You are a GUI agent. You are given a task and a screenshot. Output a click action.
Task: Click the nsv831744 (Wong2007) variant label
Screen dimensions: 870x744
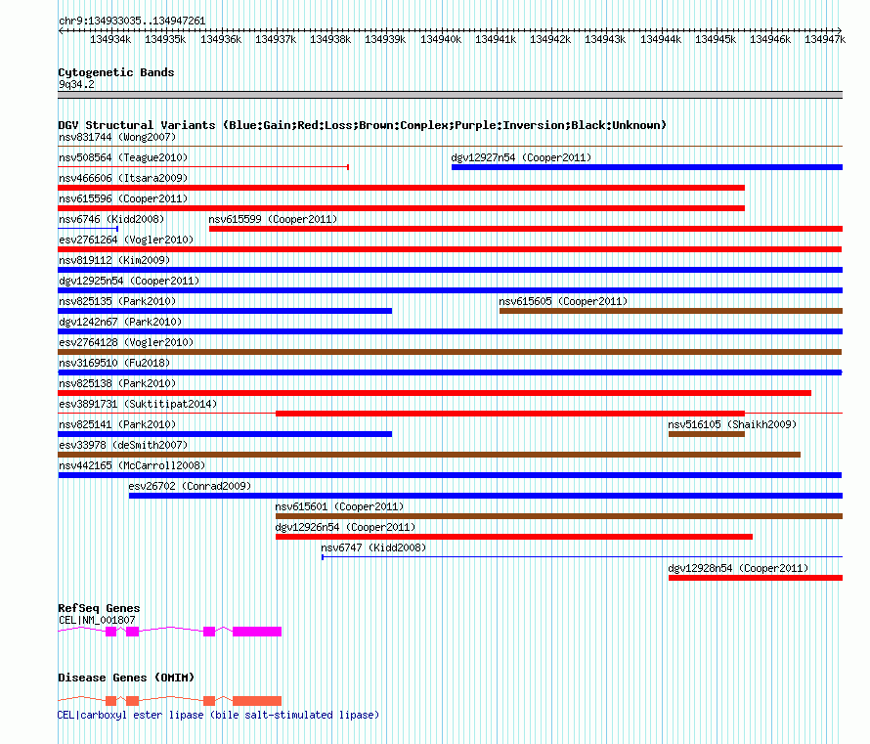coord(117,137)
